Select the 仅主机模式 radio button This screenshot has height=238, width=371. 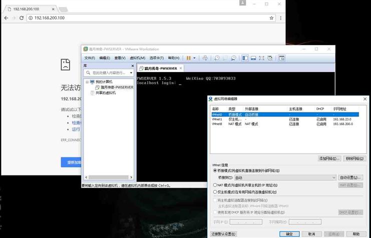[215, 192]
